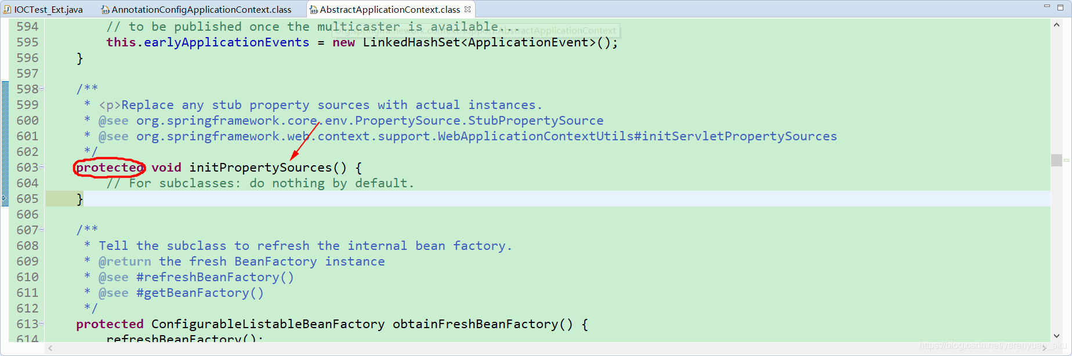Click 'org.springframework.core.env.PropertySource.StubPropertySource' reference

[370, 121]
